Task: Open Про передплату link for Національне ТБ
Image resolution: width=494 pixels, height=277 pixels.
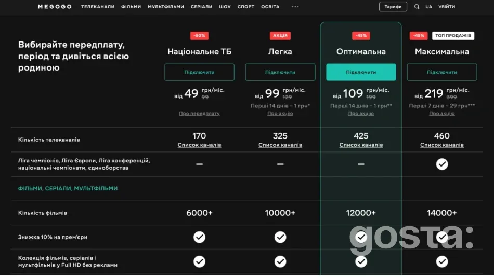Action: coord(199,113)
